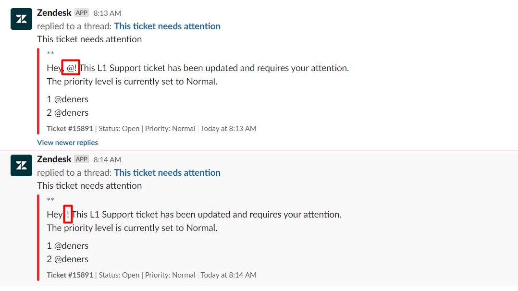This screenshot has height=291, width=518.
Task: Open the thread link in the 8:14 AM message
Action: [167, 173]
